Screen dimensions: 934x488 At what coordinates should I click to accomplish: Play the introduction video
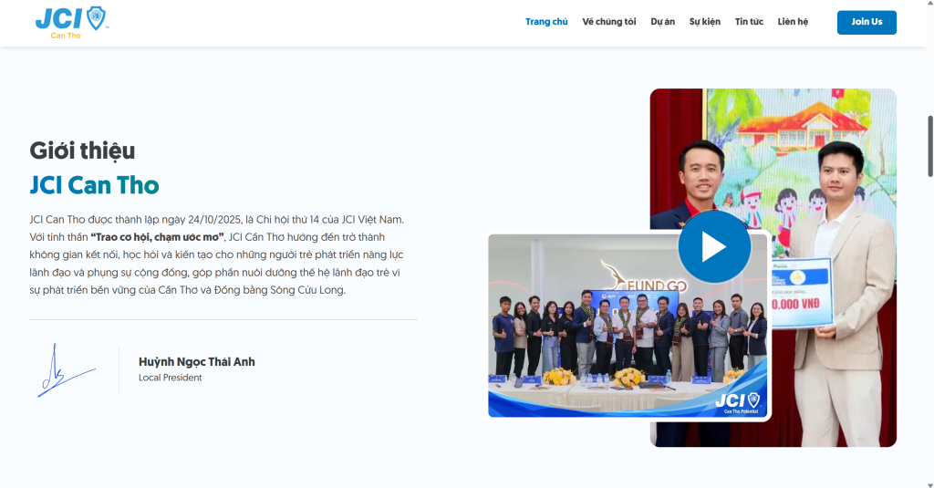click(x=713, y=247)
